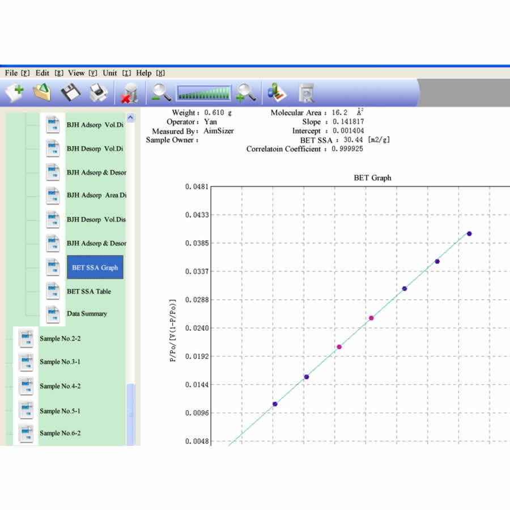Open the File menu
Viewport: 510px width, 510px height.
[x=17, y=73]
